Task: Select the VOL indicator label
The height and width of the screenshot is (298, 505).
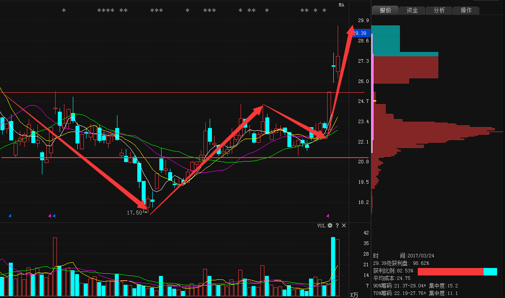Action: [x=321, y=226]
